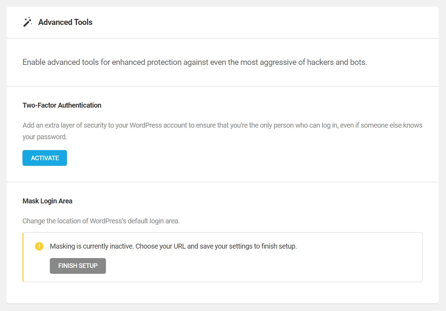Click the magic wand icon beside Advanced Tools

click(x=27, y=22)
